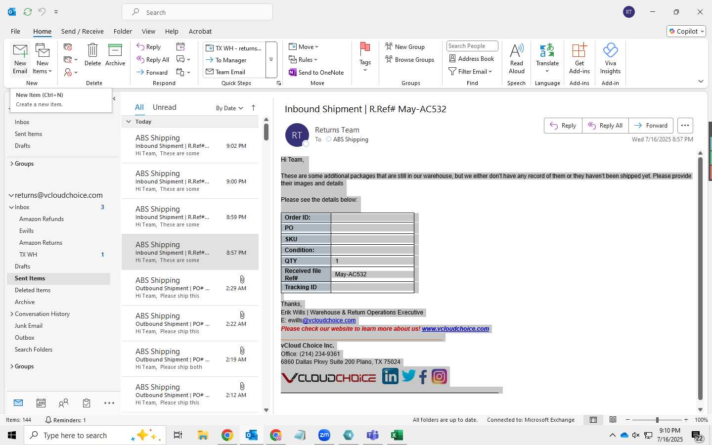The height and width of the screenshot is (445, 712).
Task: Collapse the Today group header
Action: pos(129,121)
